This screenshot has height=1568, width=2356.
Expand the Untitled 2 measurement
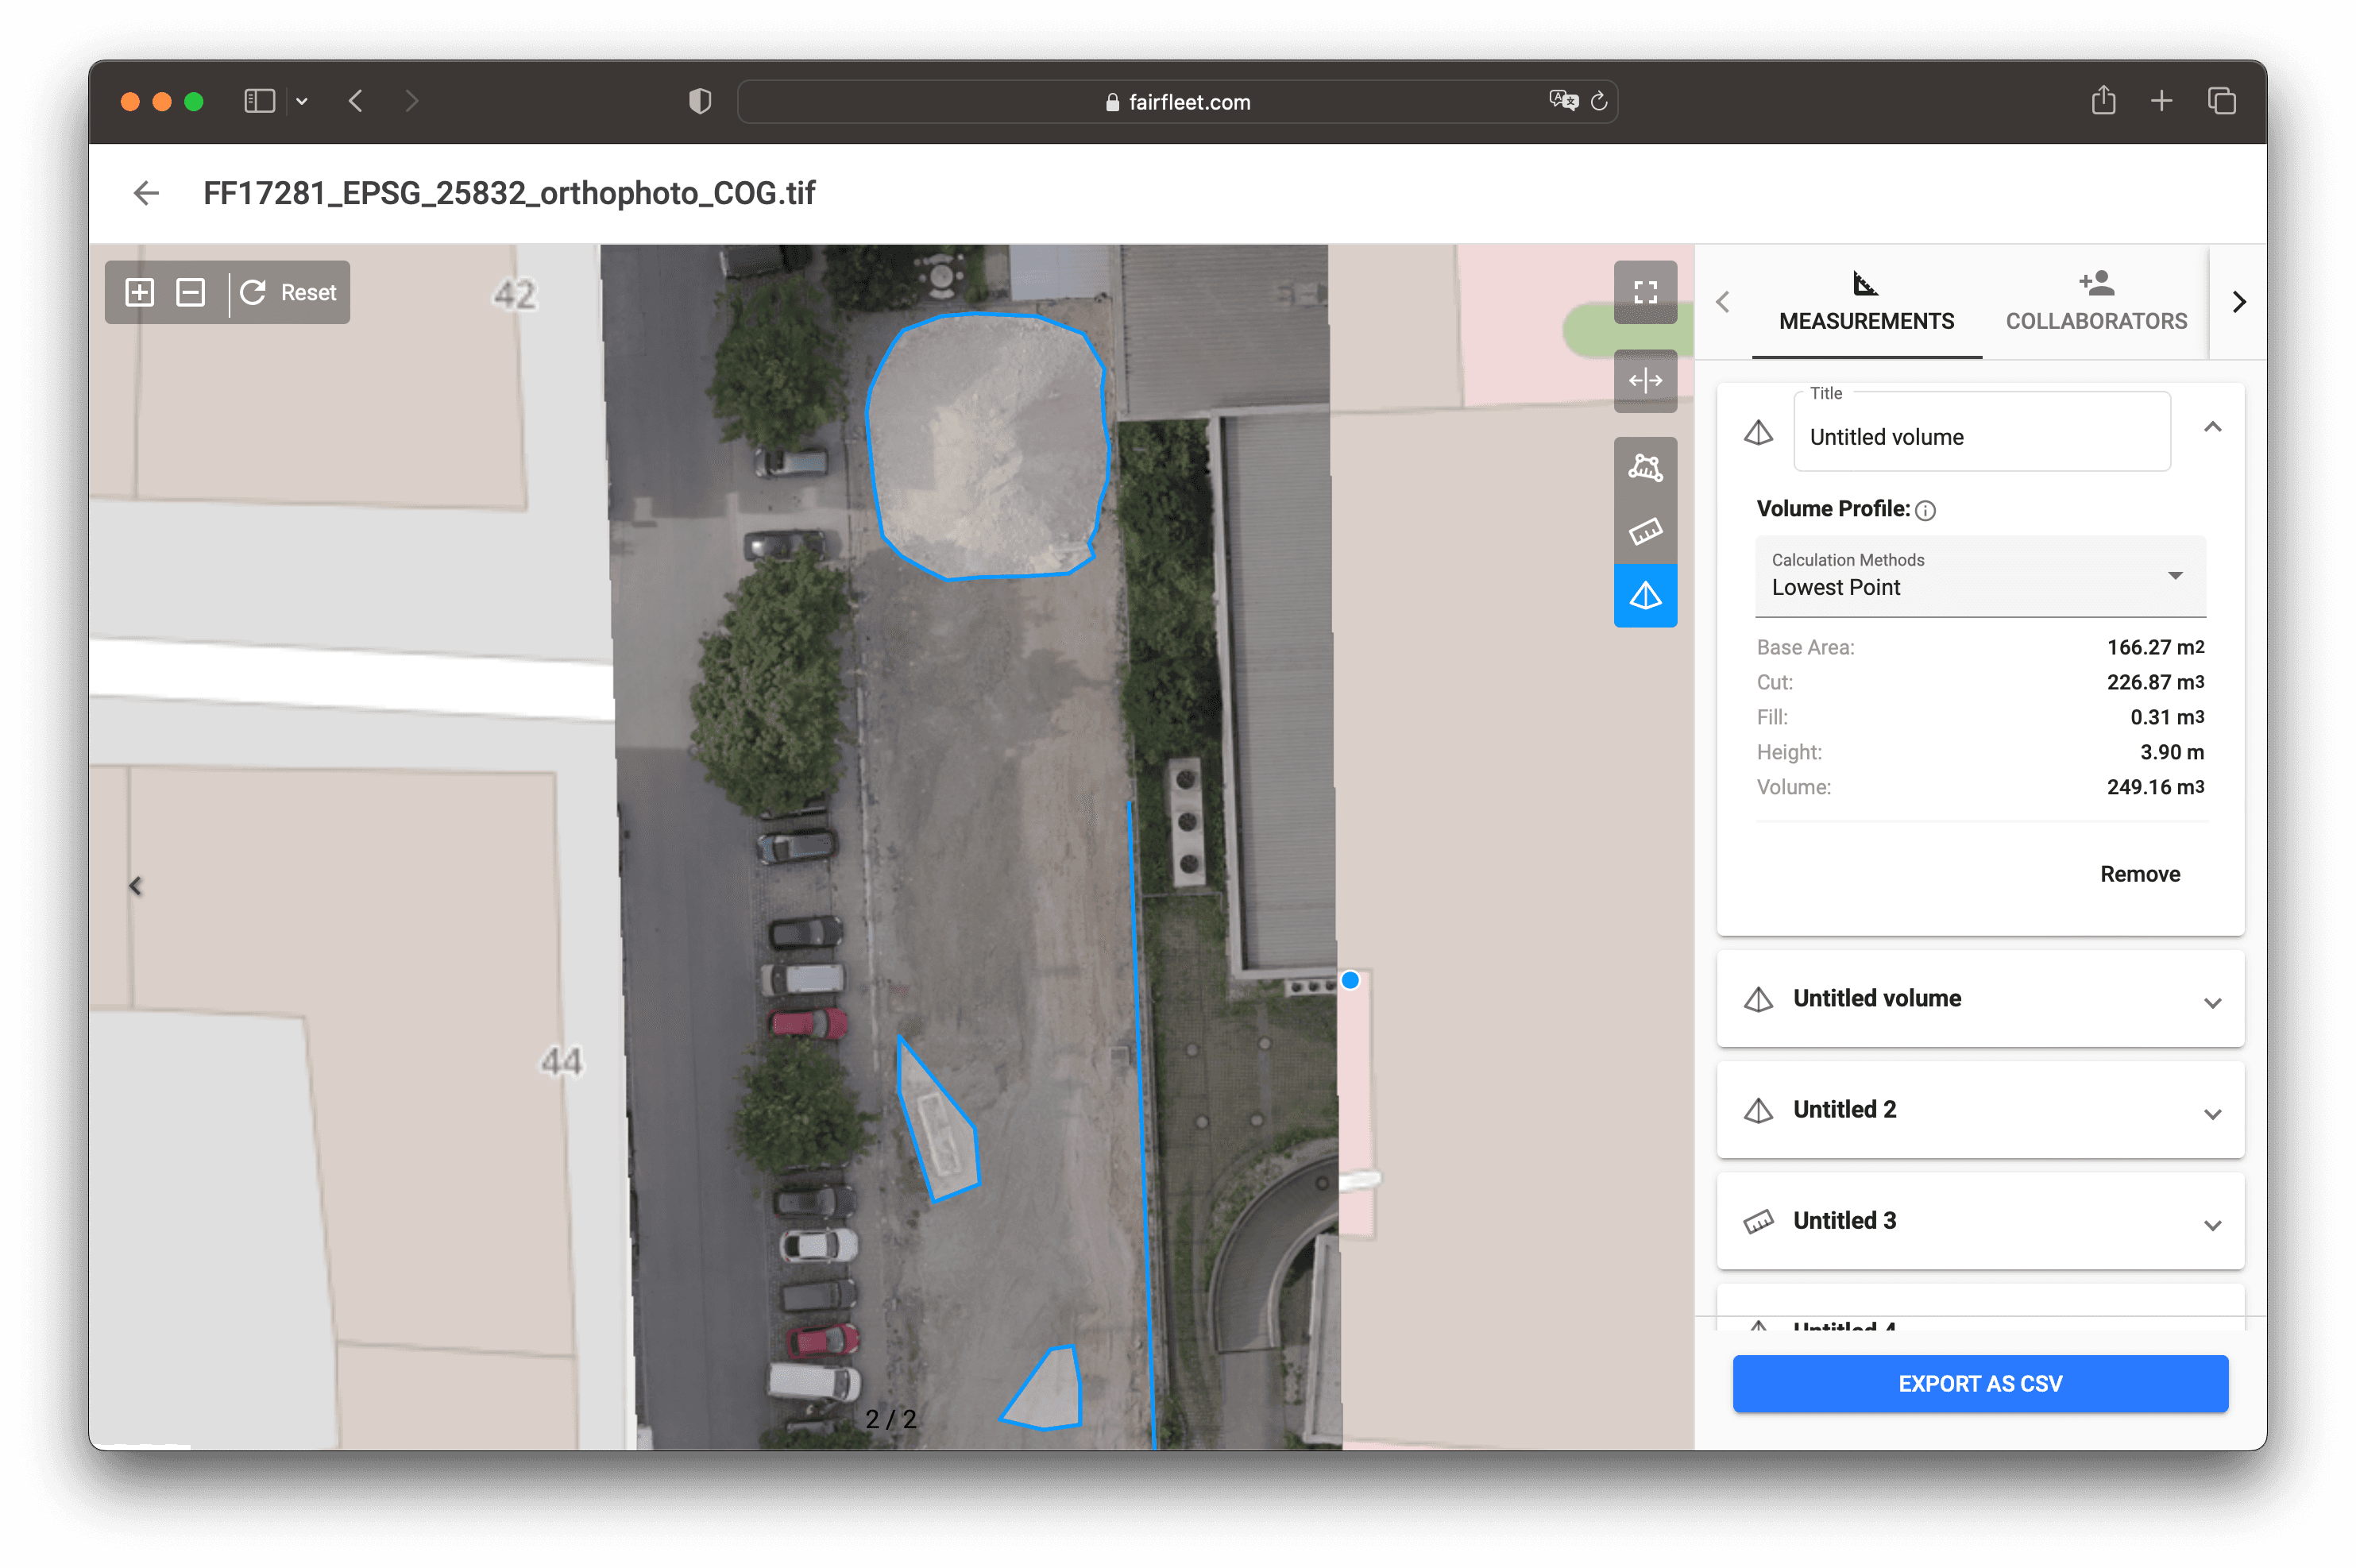[2212, 1113]
